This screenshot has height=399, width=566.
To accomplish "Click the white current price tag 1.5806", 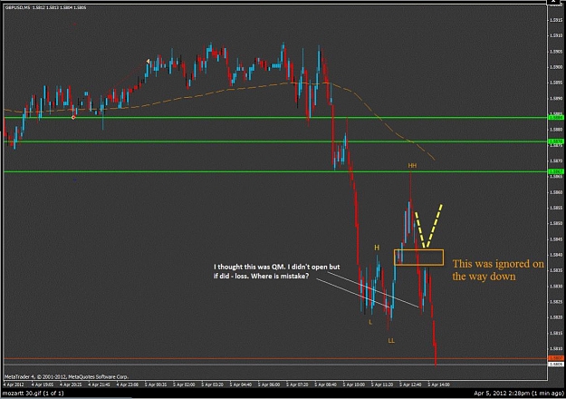I will pos(556,364).
